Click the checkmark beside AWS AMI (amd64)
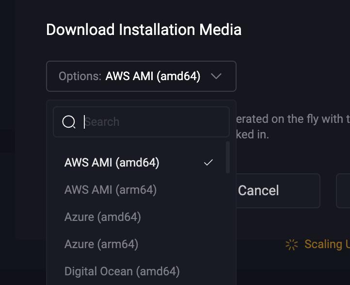The height and width of the screenshot is (285, 350). click(208, 163)
